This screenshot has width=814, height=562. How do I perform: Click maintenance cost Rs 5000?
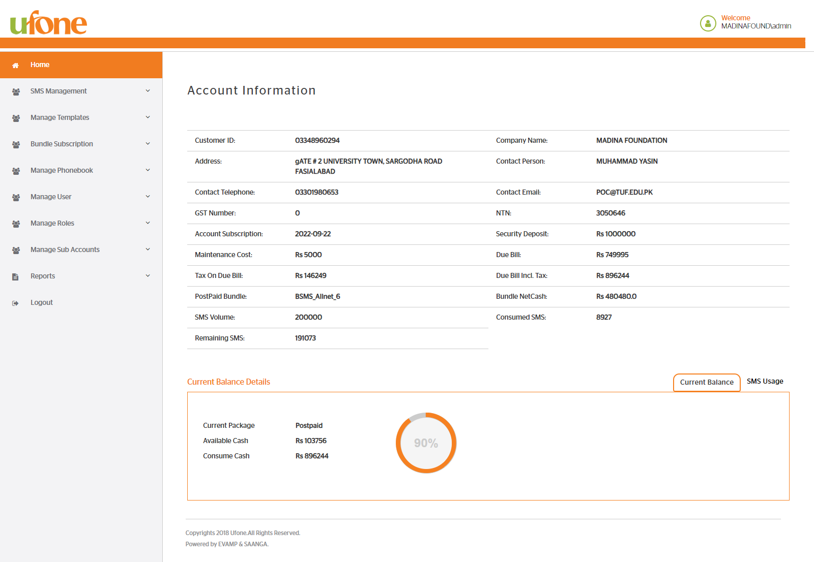tap(308, 255)
